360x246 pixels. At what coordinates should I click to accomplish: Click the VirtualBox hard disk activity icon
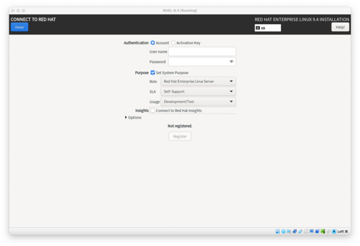[278, 231]
